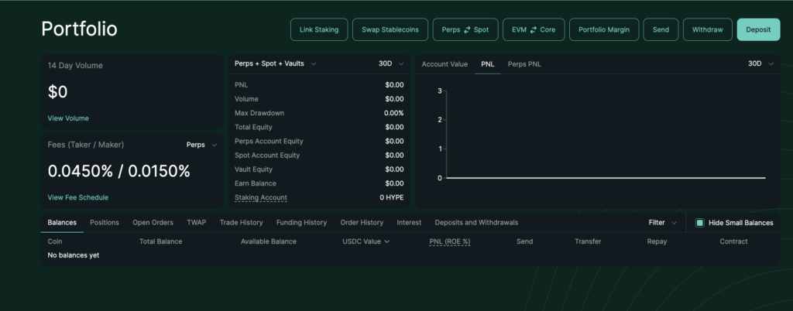
Task: Open the View Volume link
Action: coord(68,118)
